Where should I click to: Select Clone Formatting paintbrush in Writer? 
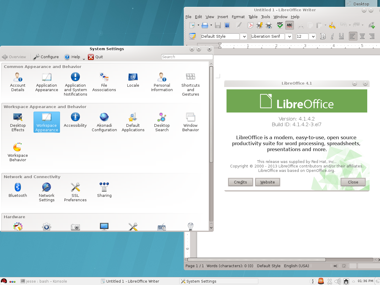[x=332, y=25]
